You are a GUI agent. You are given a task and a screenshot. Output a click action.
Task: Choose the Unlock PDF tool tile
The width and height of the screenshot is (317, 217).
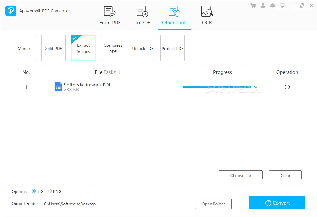coord(143,48)
